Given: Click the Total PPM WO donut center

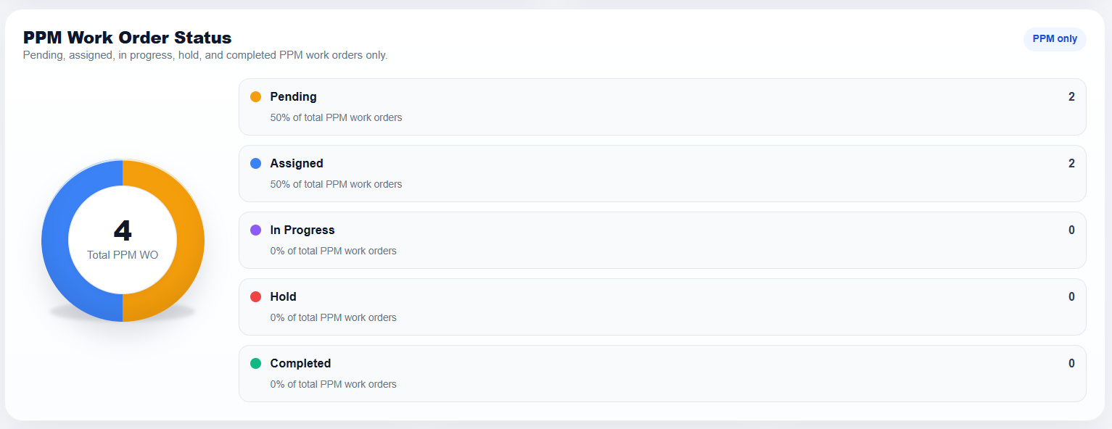Looking at the screenshot, I should click(123, 241).
